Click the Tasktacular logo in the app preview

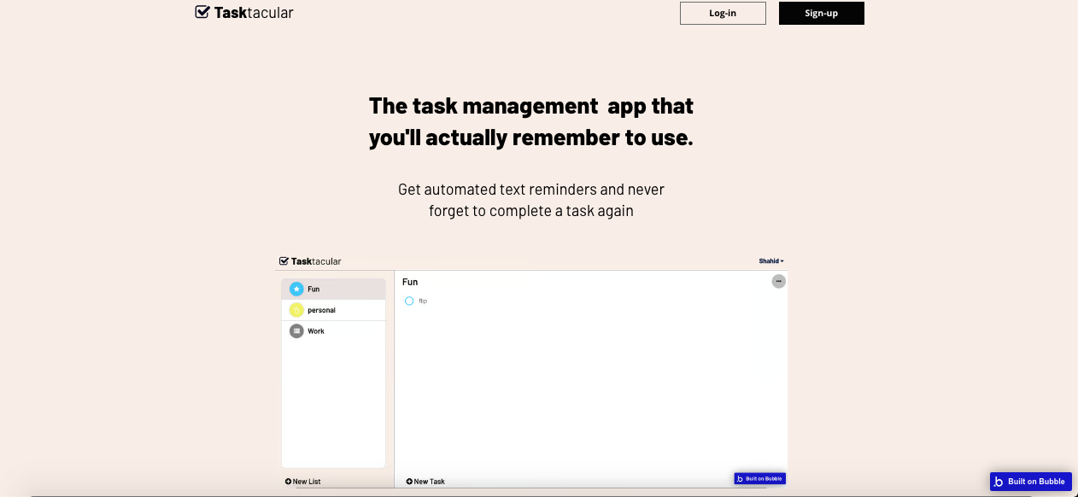[x=310, y=261]
